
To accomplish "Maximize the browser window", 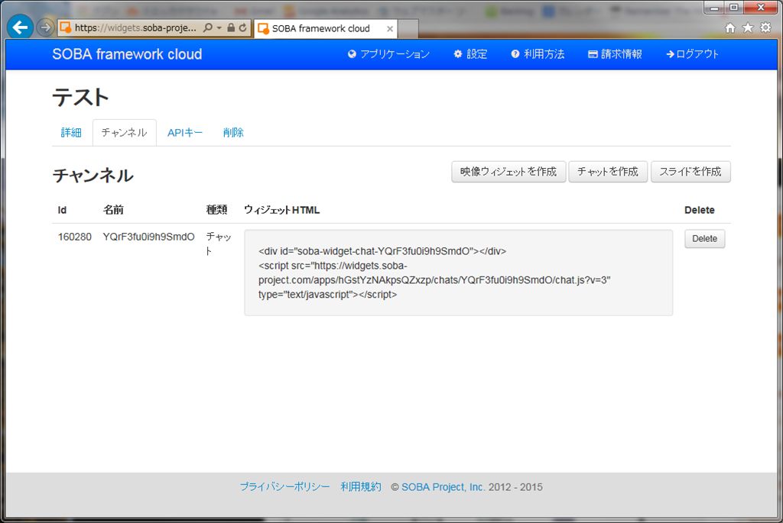I will pyautogui.click(x=733, y=8).
